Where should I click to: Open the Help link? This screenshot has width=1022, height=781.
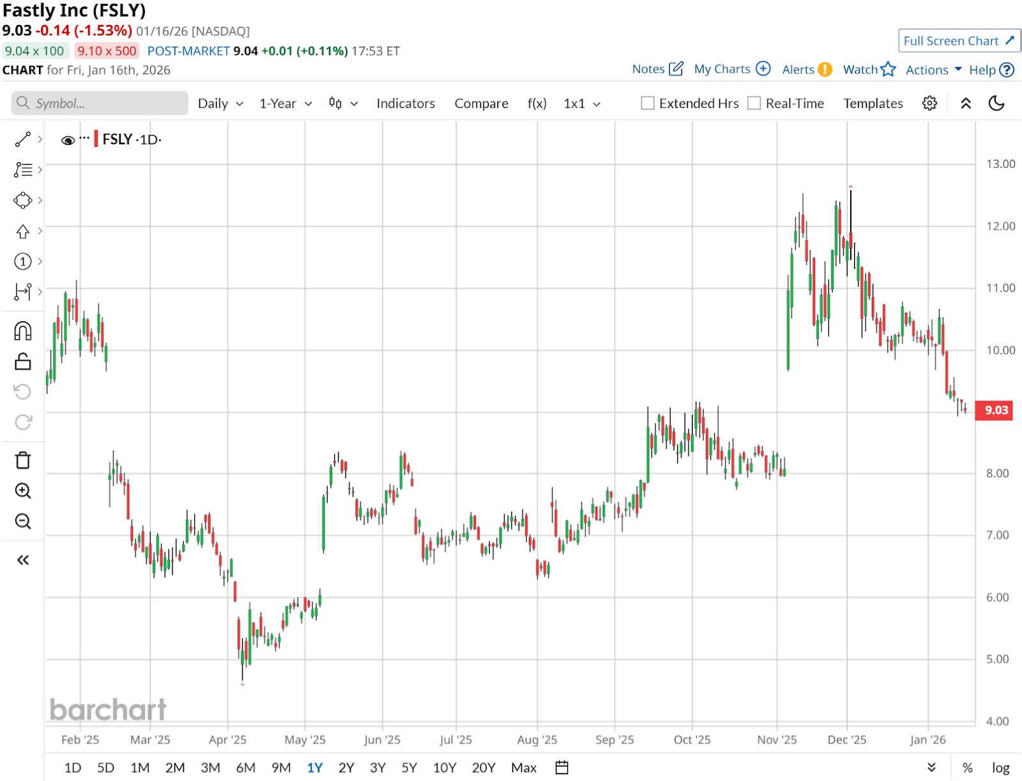tap(991, 70)
